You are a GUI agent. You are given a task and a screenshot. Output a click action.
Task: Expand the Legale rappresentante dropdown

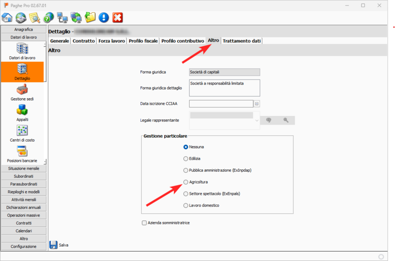(x=256, y=120)
